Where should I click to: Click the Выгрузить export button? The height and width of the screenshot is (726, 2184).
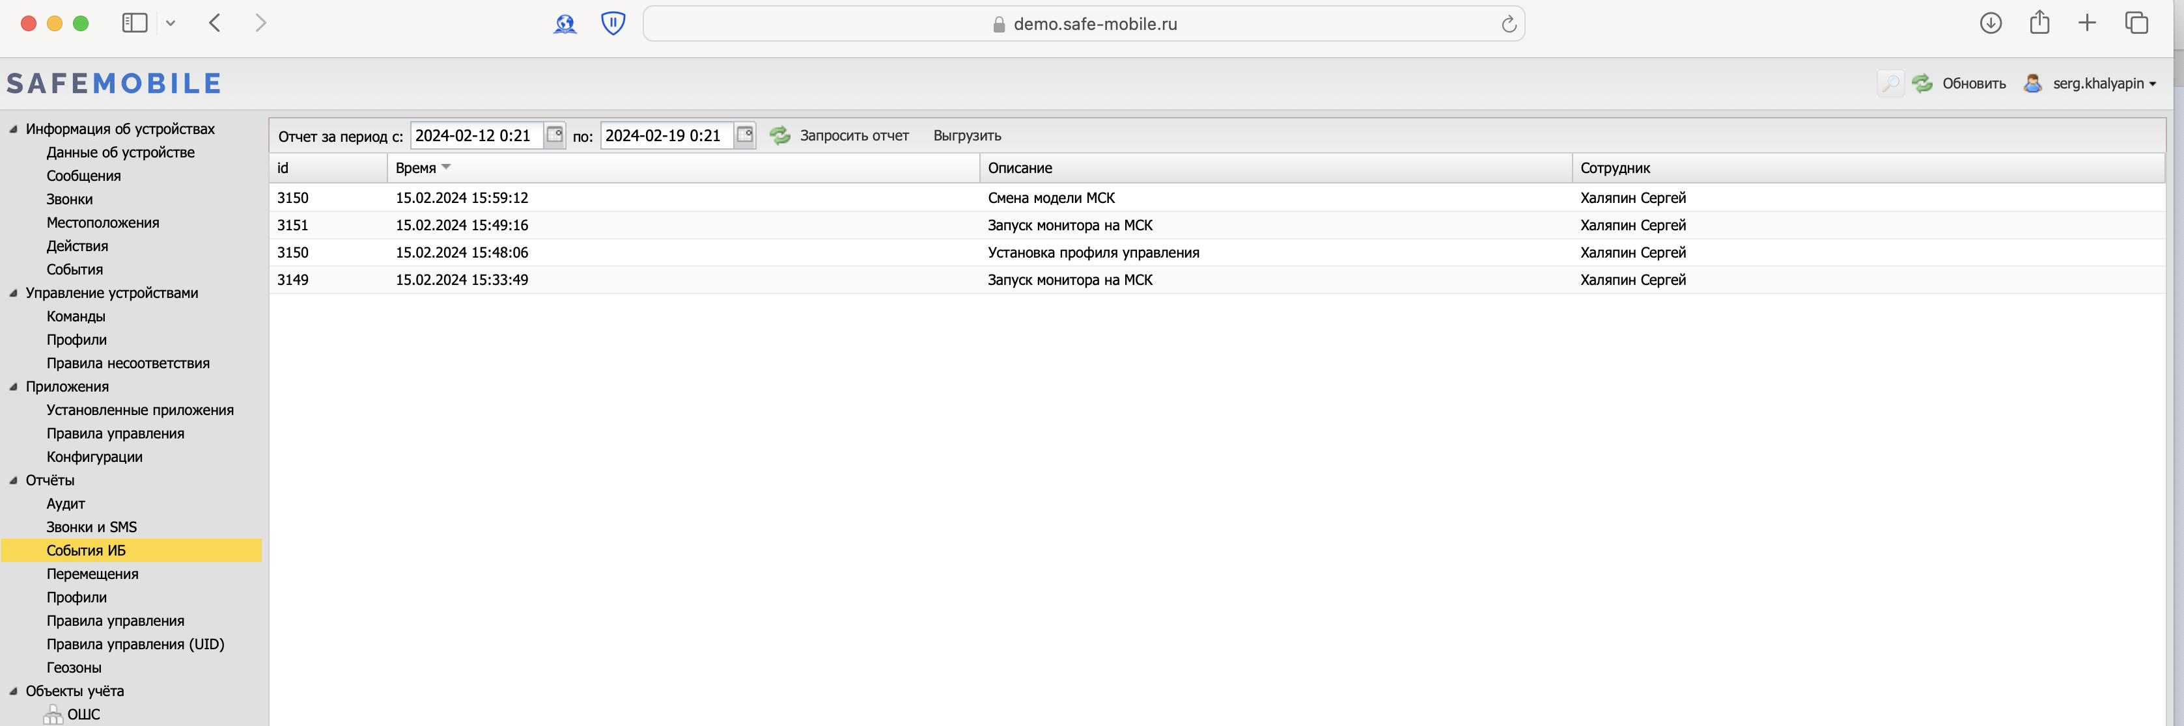[x=966, y=135]
